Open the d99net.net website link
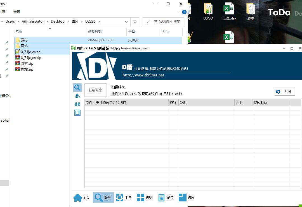This screenshot has height=207, width=302. click(143, 75)
